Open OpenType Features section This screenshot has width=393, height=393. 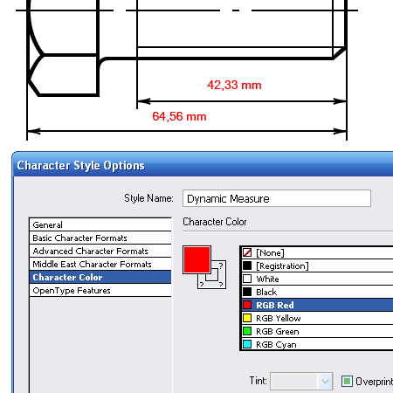coord(100,290)
